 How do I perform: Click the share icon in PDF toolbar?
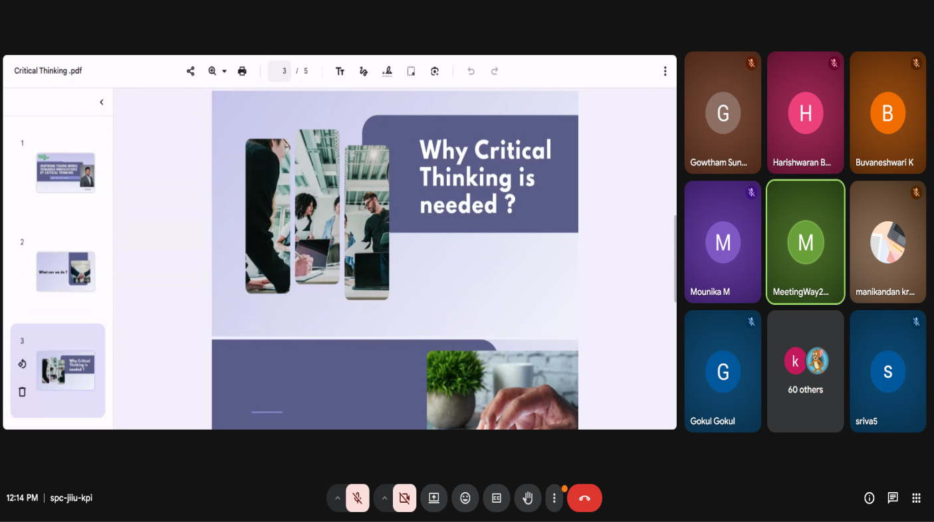[191, 71]
